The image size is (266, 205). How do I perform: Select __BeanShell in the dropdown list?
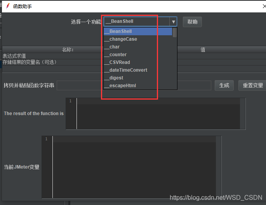[138, 31]
